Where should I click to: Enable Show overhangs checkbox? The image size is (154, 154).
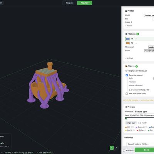click(131, 90)
